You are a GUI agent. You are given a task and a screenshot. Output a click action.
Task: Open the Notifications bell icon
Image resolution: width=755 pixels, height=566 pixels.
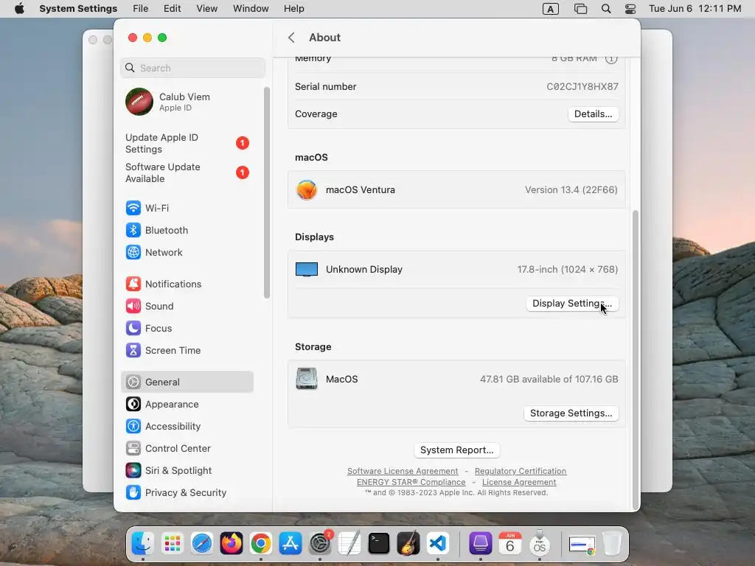click(133, 284)
